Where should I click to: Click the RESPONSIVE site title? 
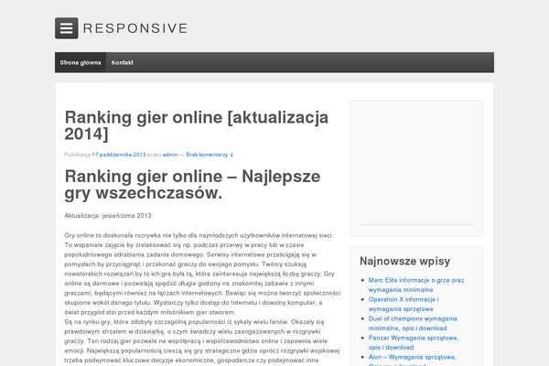point(135,28)
